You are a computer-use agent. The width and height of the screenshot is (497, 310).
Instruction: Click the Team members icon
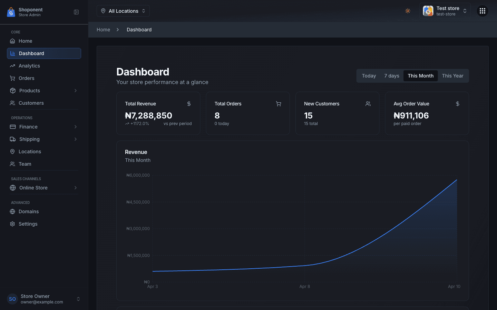point(12,164)
